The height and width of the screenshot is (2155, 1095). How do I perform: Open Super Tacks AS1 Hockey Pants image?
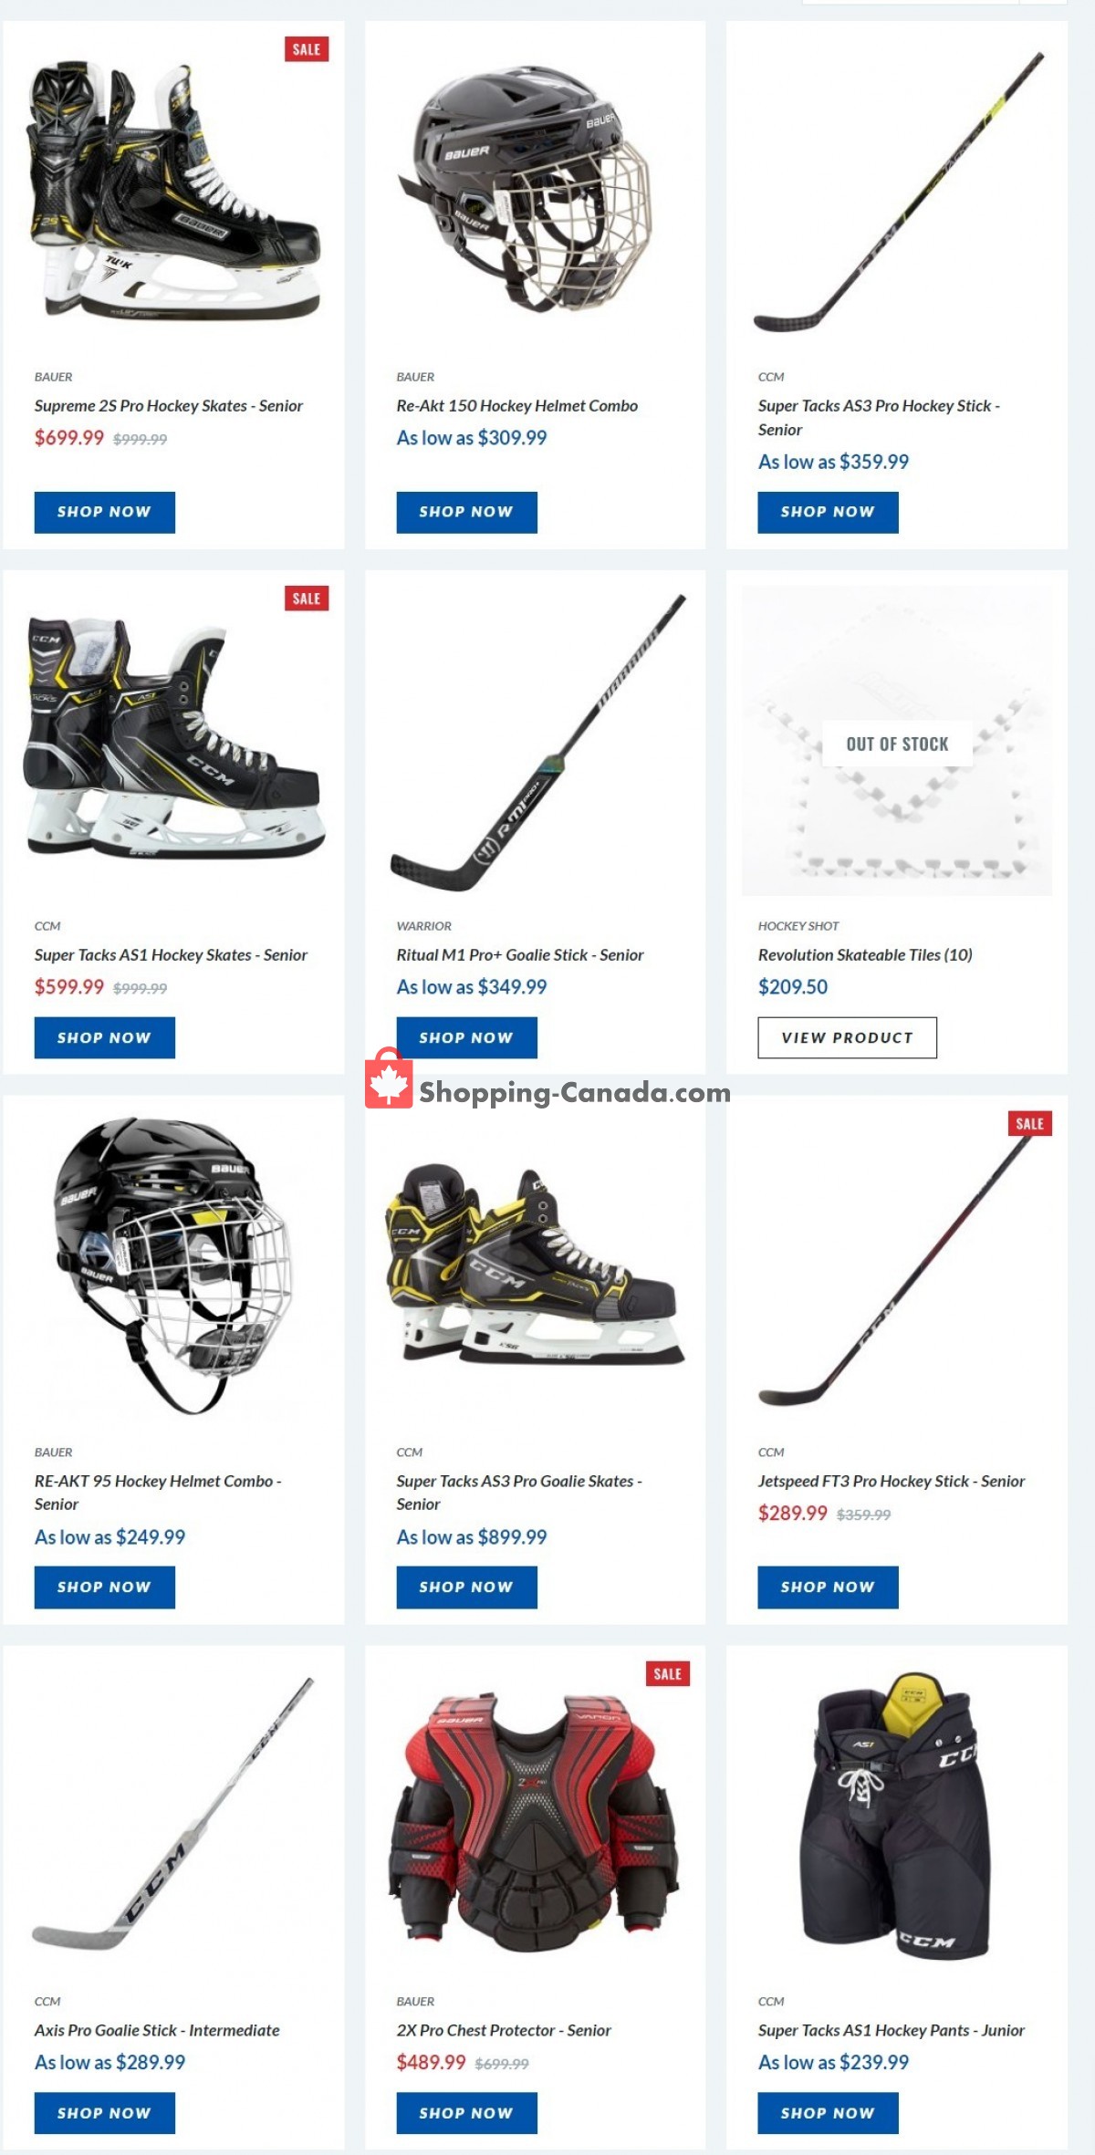point(897,1816)
